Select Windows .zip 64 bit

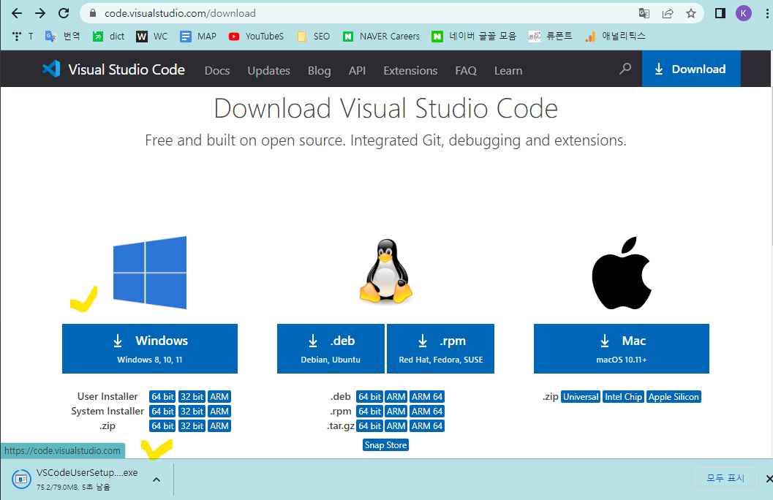162,426
